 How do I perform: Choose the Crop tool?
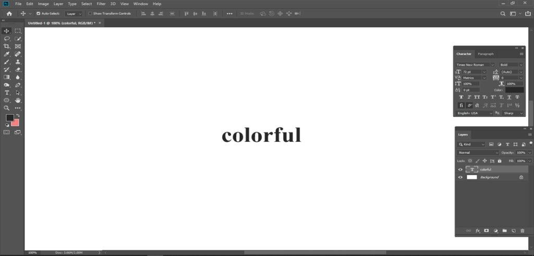[x=6, y=46]
